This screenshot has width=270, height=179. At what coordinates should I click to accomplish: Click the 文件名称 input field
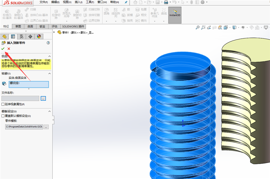coord(20,98)
